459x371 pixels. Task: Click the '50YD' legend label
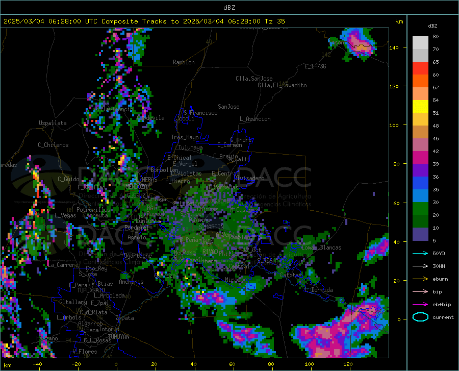439,253
